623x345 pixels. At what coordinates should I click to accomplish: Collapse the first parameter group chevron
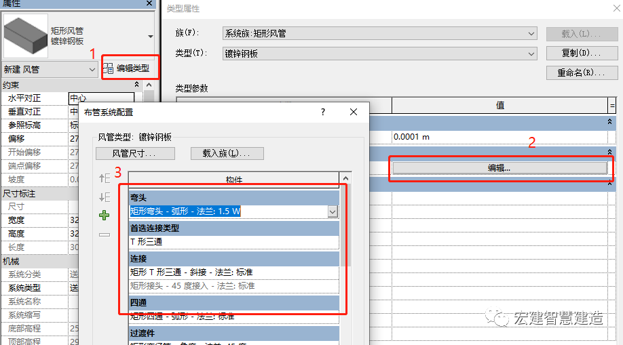click(x=609, y=122)
